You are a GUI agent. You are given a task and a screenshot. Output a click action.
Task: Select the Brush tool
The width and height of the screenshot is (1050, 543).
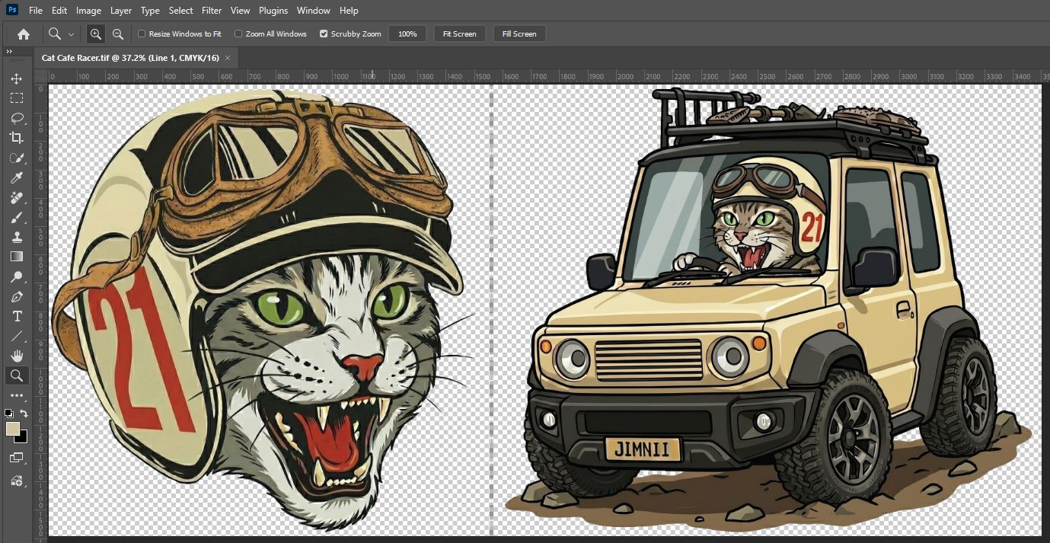tap(17, 218)
